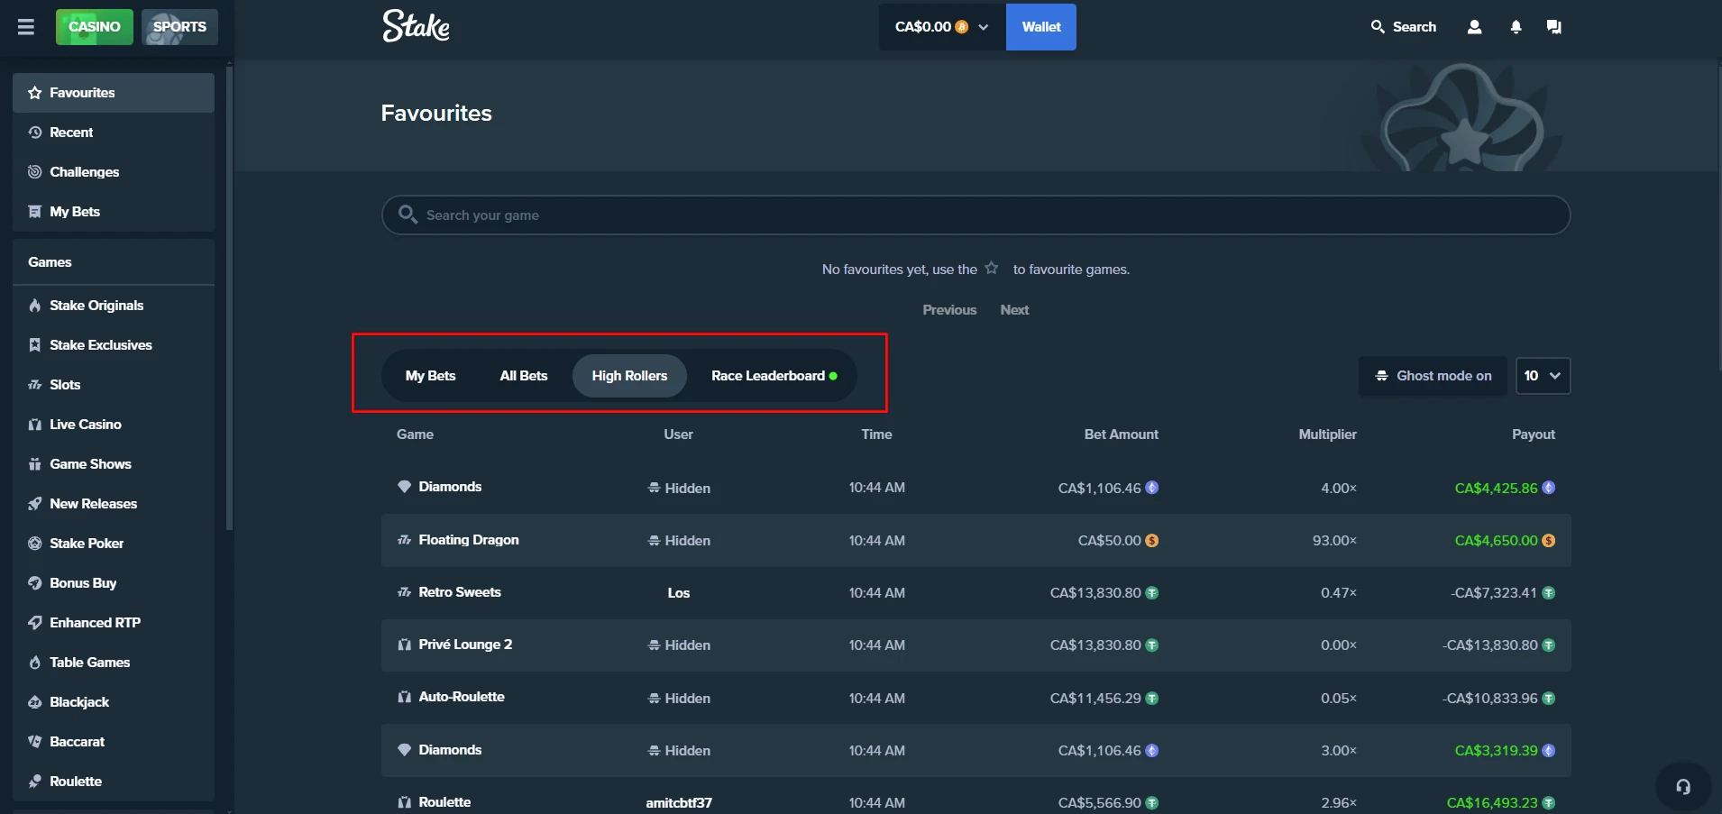Switch to CASINO mode
This screenshot has width=1722, height=814.
[x=94, y=27]
